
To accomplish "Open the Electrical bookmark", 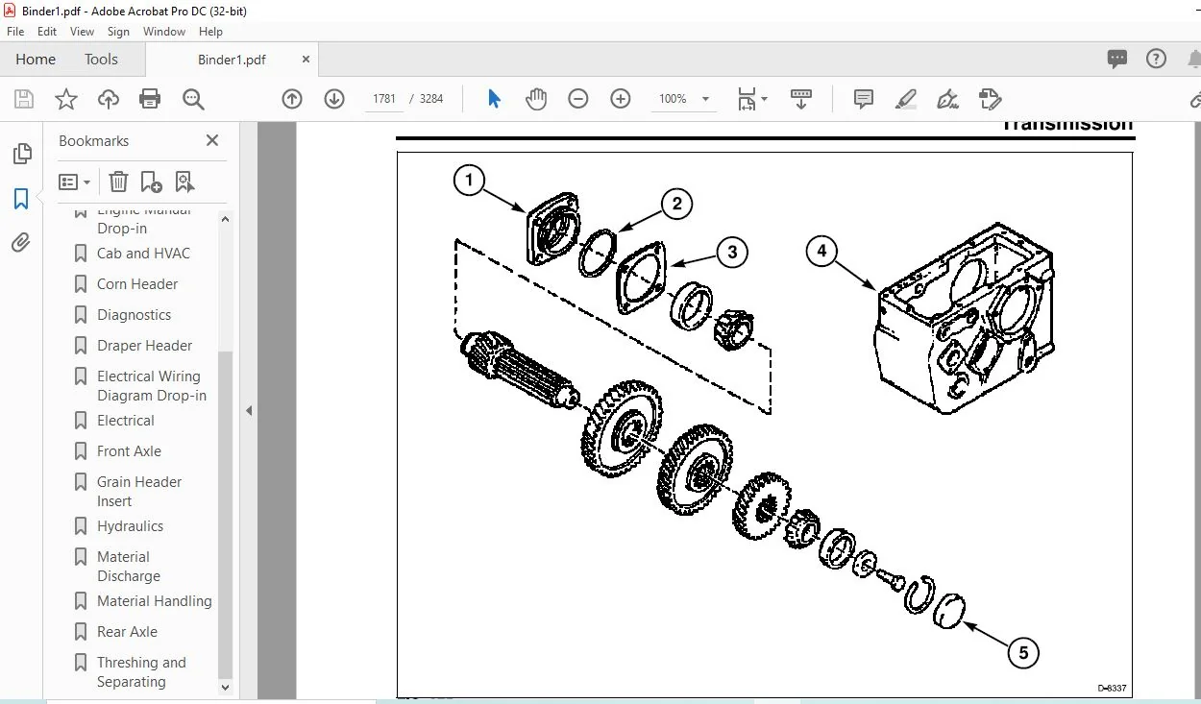I will tap(125, 421).
